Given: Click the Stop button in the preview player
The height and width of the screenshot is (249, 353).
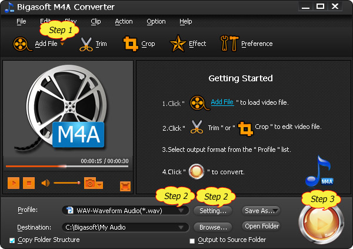Looking at the screenshot, I should (x=29, y=183).
